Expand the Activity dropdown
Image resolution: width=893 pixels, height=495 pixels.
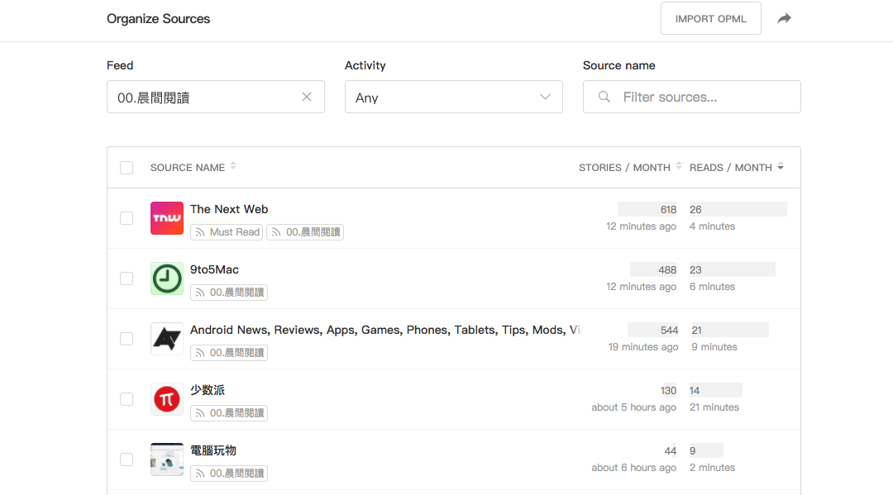[453, 97]
